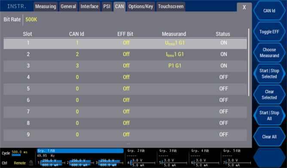Open the Options/Key tab
The height and width of the screenshot is (168, 287).
[140, 6]
